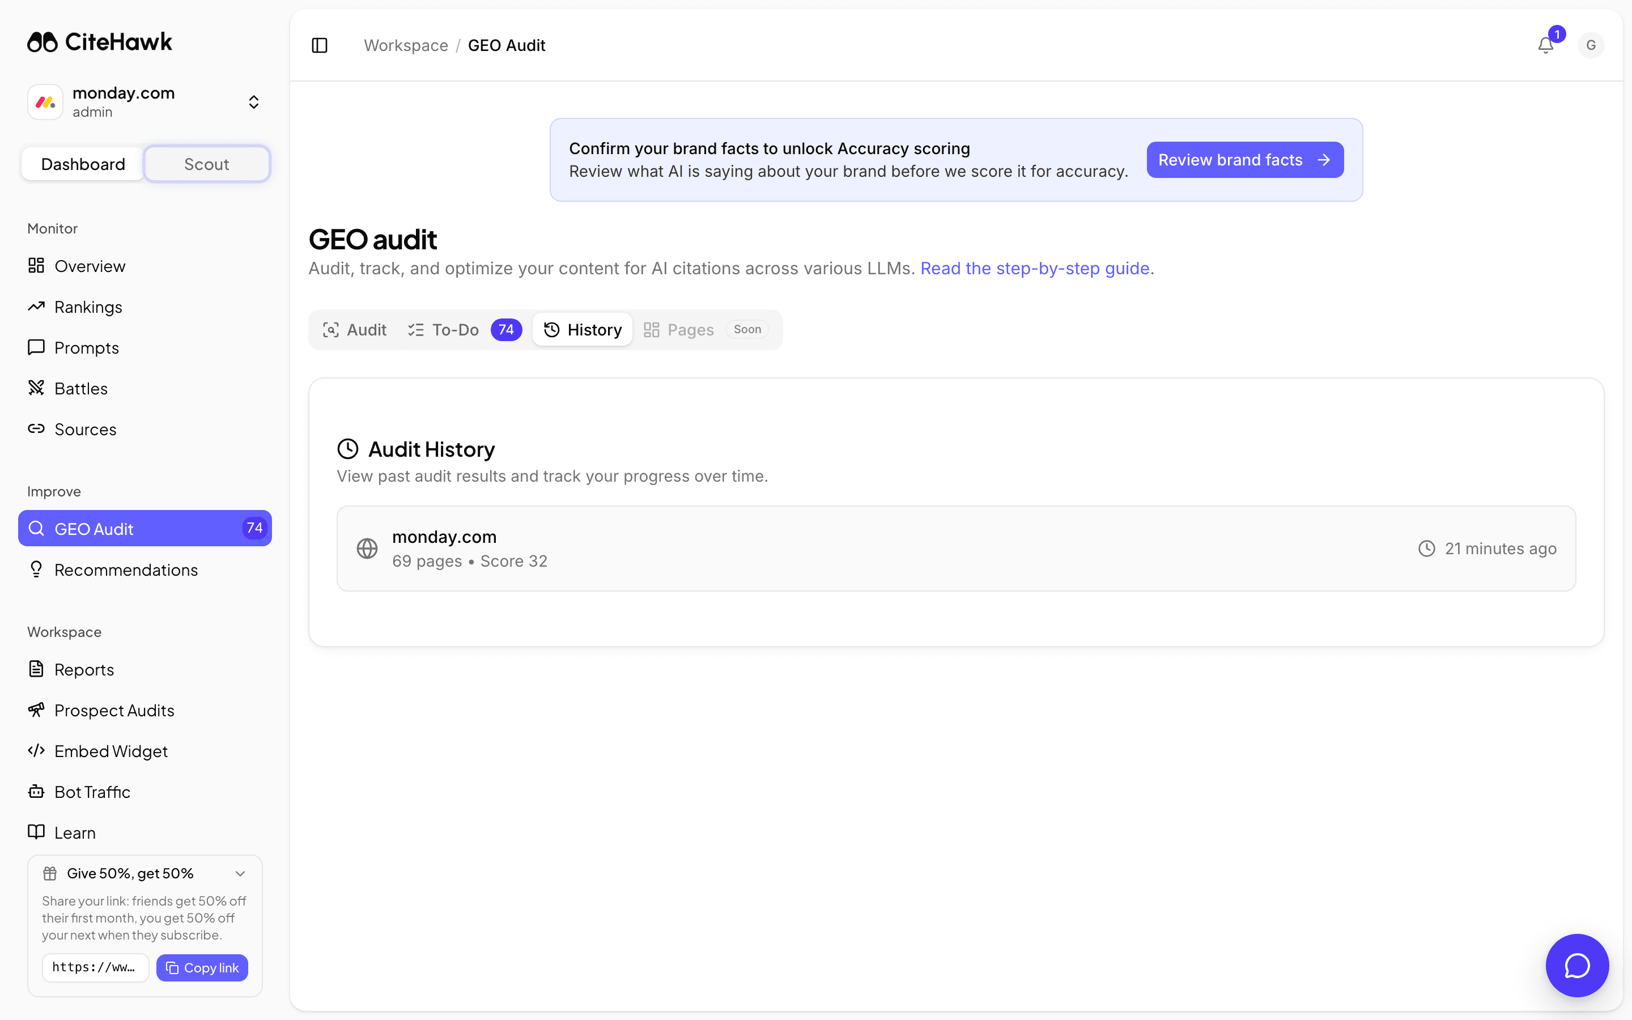Click Review brand facts button
Viewport: 1632px width, 1020px height.
1245,160
